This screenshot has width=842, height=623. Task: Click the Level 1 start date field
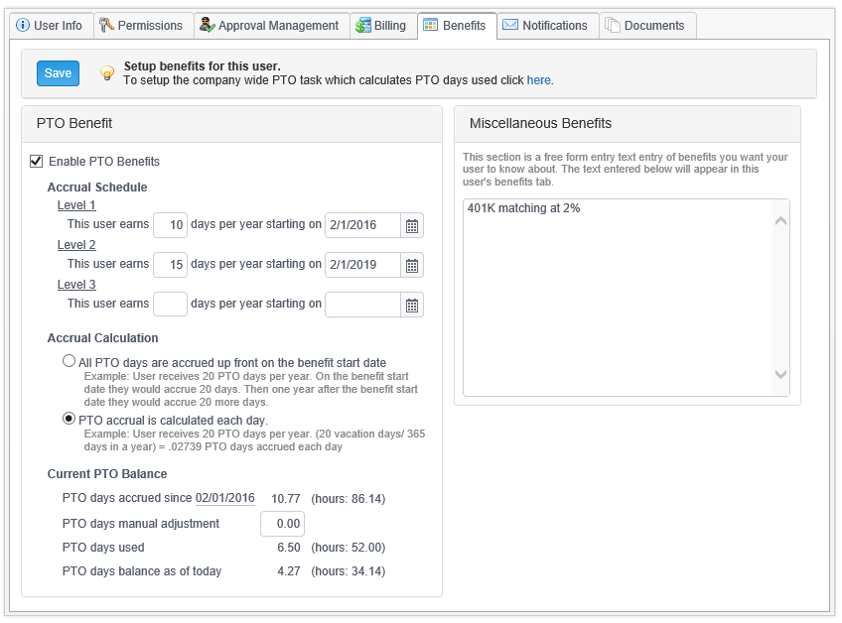coord(363,225)
